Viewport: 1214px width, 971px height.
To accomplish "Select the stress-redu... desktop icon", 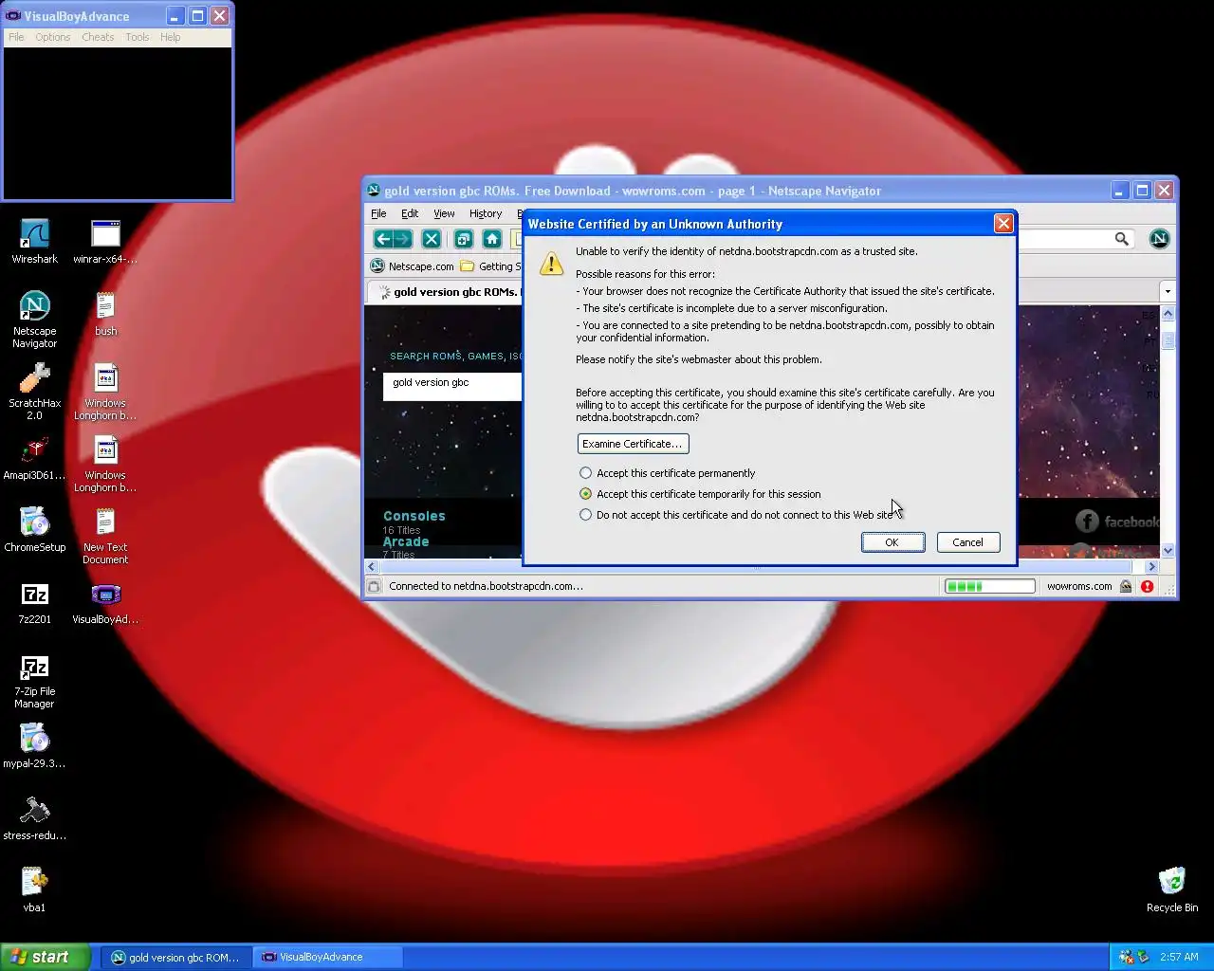I will [x=35, y=818].
